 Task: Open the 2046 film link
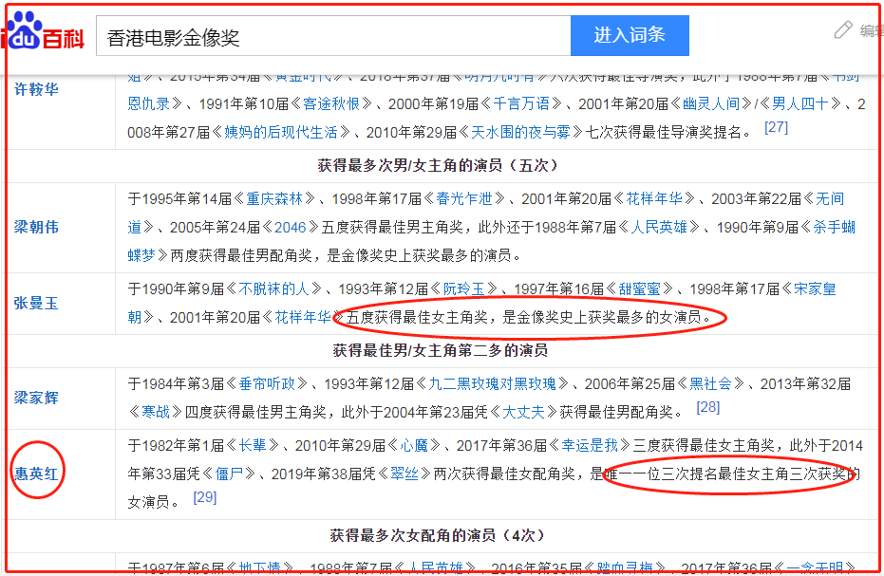point(290,228)
